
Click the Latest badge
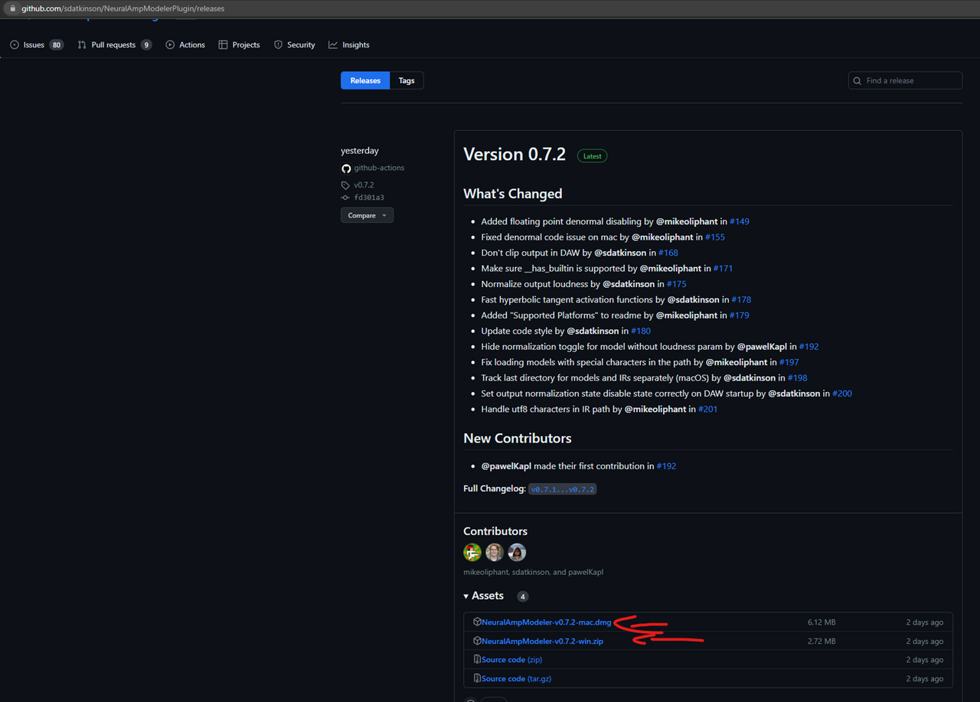[x=592, y=155]
